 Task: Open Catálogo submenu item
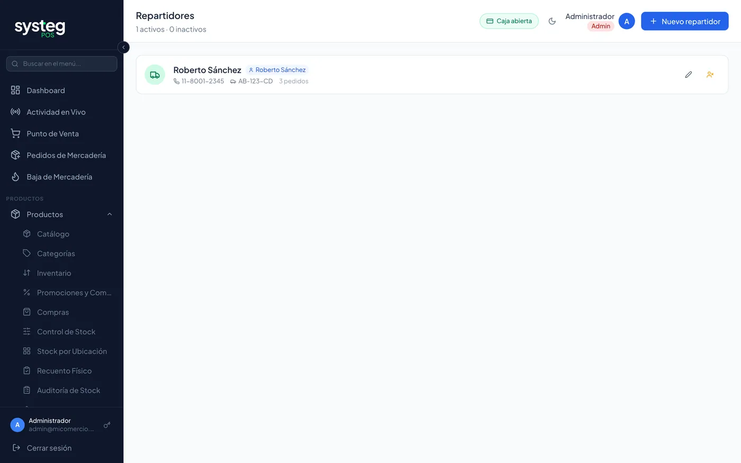(67, 234)
